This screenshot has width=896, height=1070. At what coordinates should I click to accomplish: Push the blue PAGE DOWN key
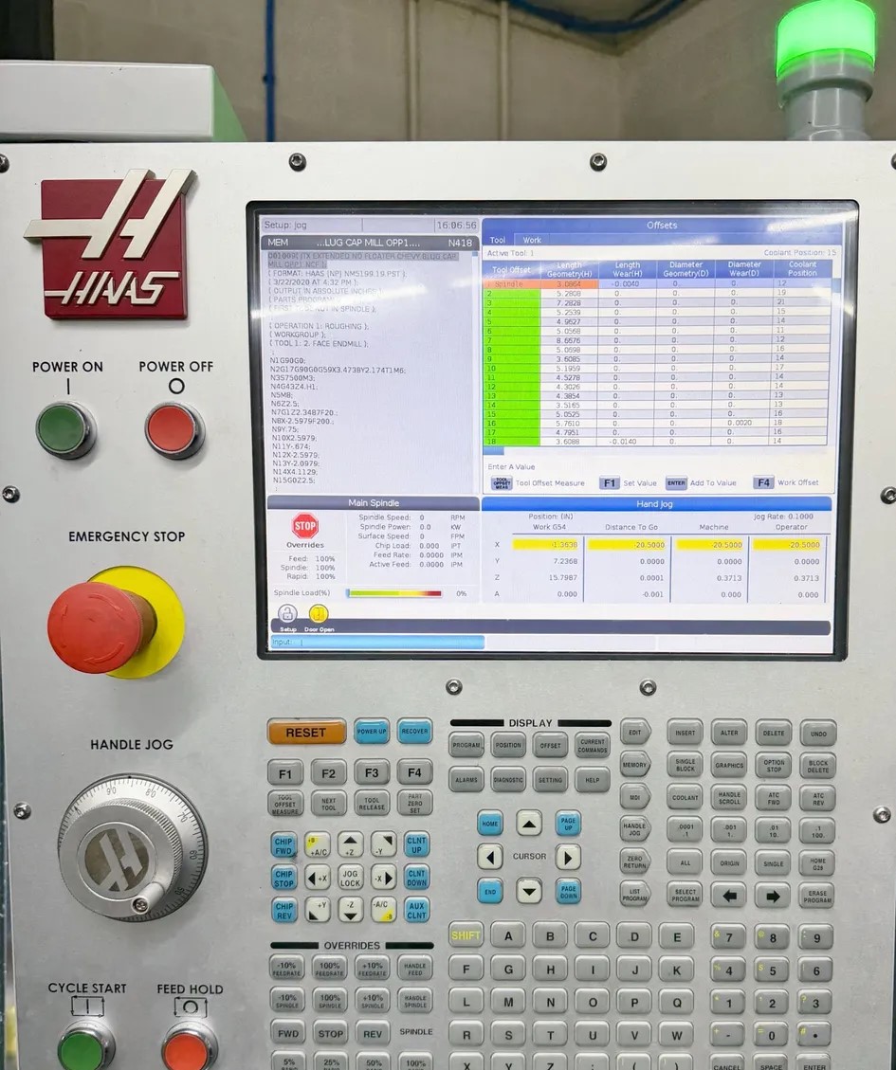coord(568,892)
